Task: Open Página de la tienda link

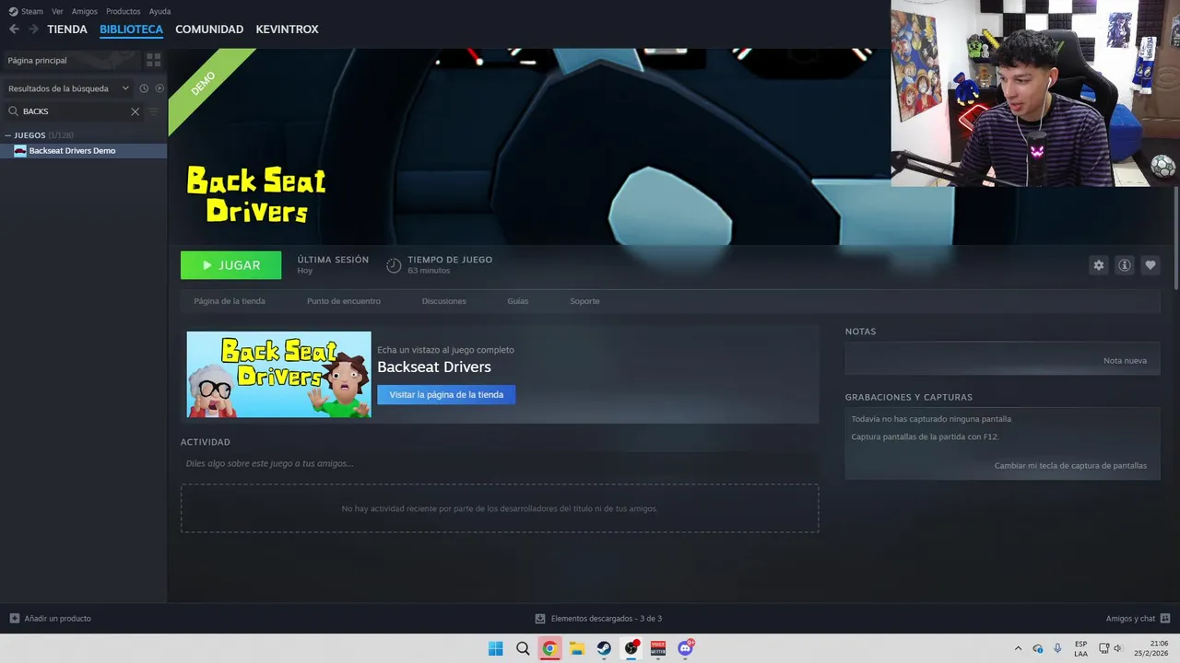Action: (x=230, y=301)
